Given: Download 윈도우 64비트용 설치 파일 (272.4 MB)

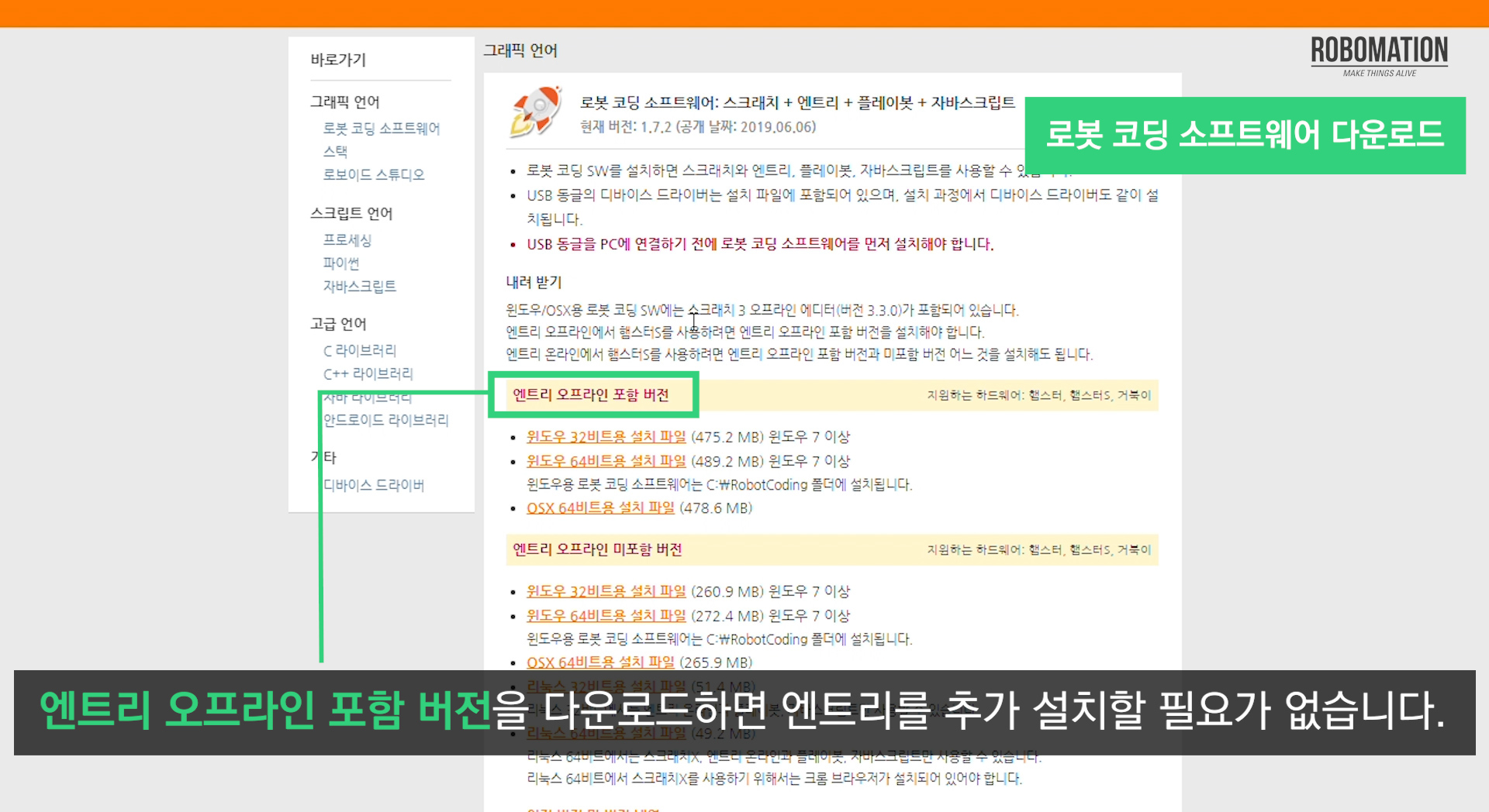Looking at the screenshot, I should tap(606, 615).
